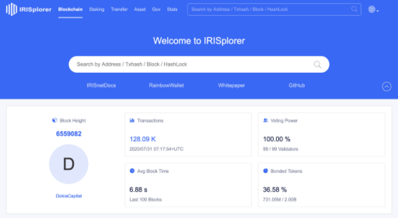
Task: Click the Voting Power people icon
Action: [x=265, y=120]
